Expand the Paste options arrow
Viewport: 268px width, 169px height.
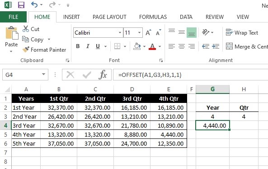[11, 51]
